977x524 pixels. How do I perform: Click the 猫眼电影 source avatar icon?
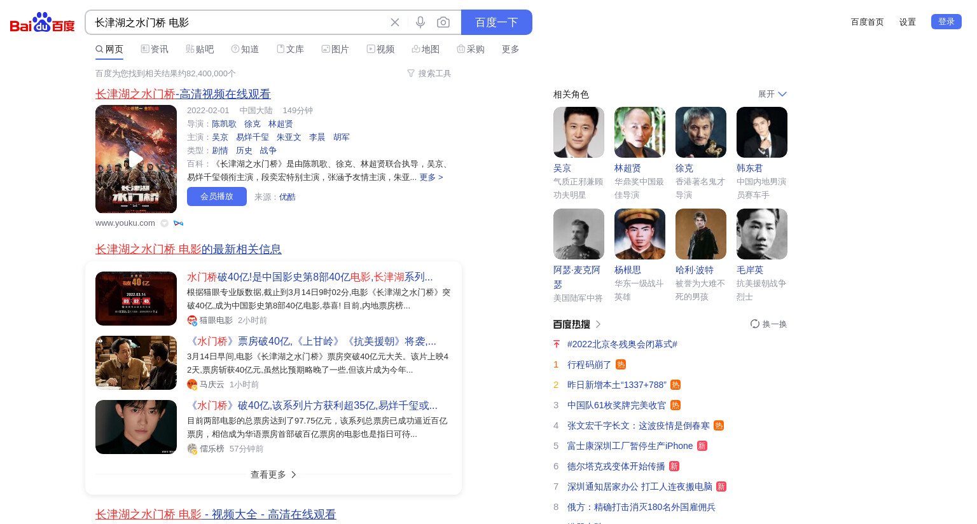[x=192, y=321]
